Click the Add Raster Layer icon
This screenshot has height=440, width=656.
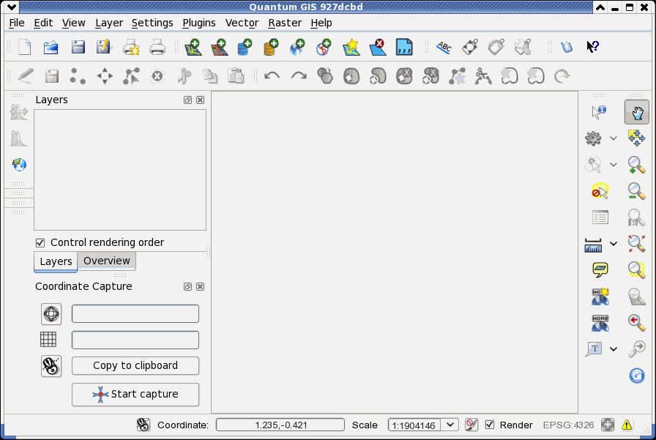click(219, 48)
